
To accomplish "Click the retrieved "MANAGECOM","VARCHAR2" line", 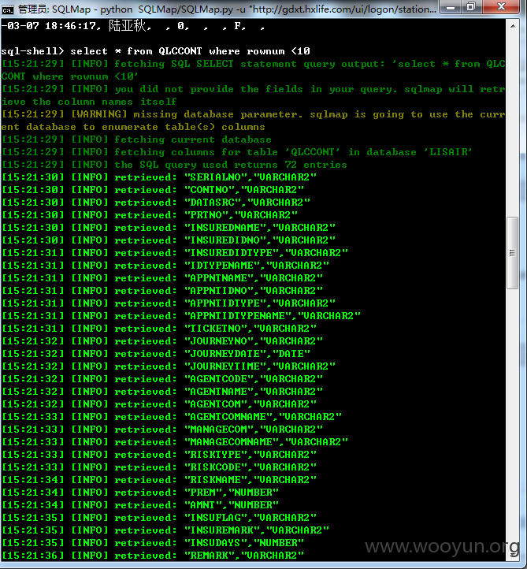I will pyautogui.click(x=162, y=430).
